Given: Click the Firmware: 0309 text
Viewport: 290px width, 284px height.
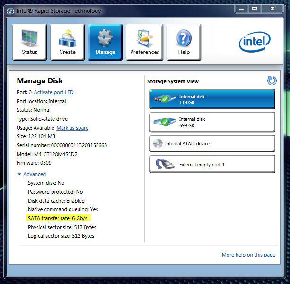Looking at the screenshot, I should coord(34,163).
